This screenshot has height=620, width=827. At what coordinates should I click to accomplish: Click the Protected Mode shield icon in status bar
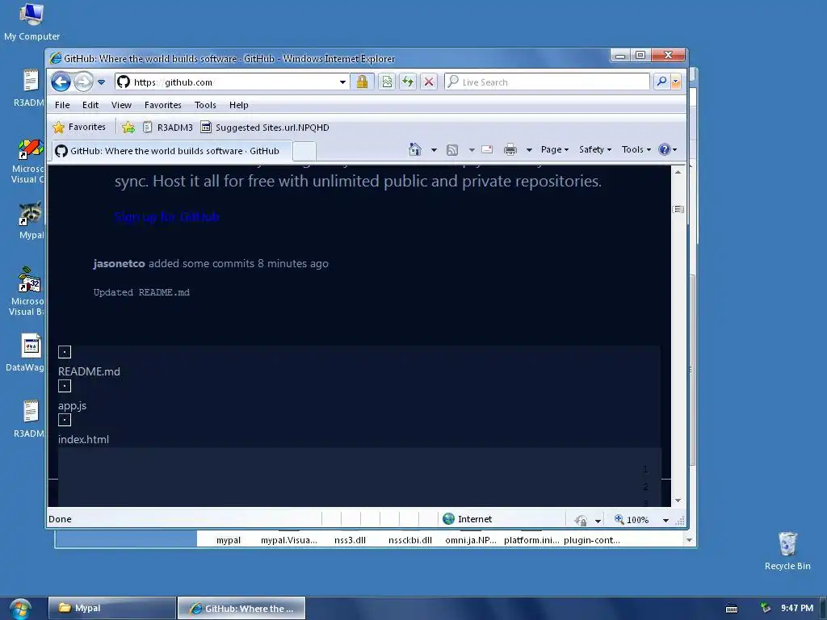(581, 521)
